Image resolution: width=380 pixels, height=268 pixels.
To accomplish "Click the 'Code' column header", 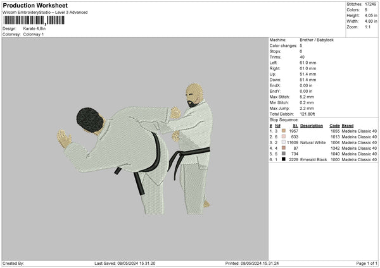I will (334, 126).
